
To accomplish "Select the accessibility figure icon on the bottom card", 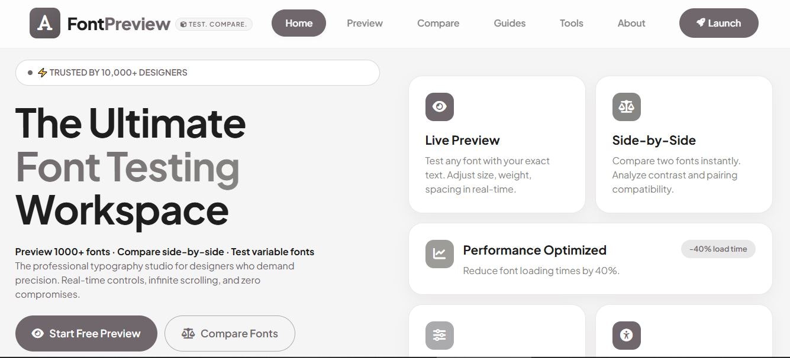I will (627, 335).
